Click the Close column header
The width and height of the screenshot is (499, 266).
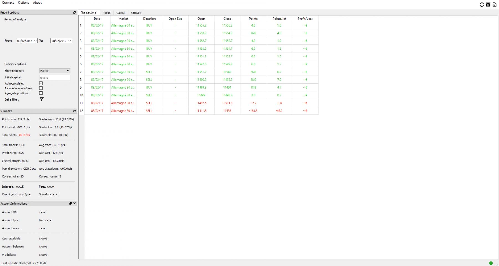pyautogui.click(x=227, y=19)
